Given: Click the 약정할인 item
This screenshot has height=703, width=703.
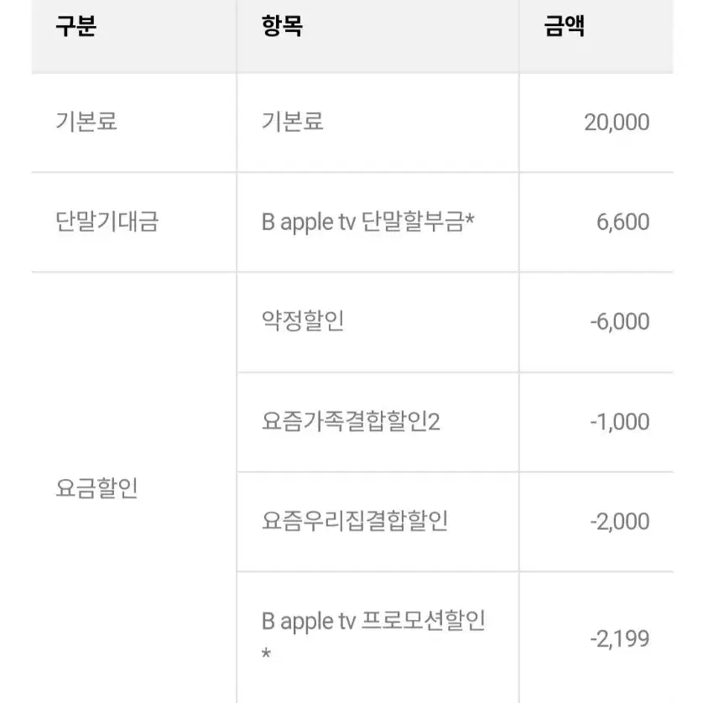Looking at the screenshot, I should [x=303, y=321].
